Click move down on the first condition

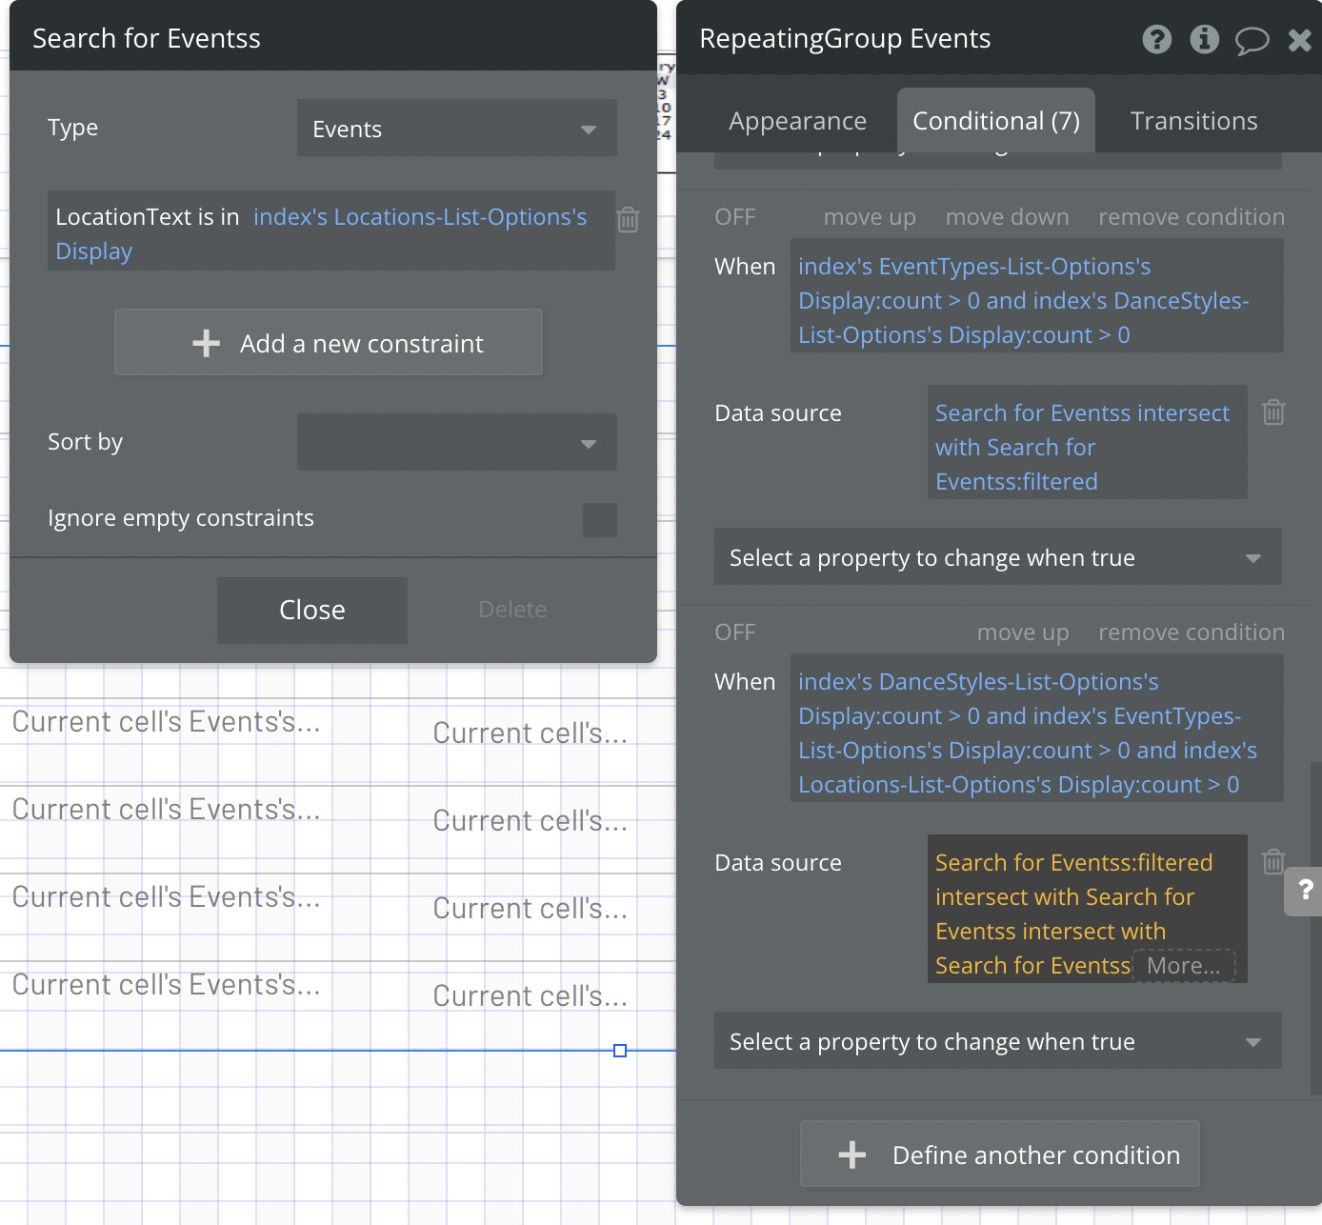click(1007, 217)
